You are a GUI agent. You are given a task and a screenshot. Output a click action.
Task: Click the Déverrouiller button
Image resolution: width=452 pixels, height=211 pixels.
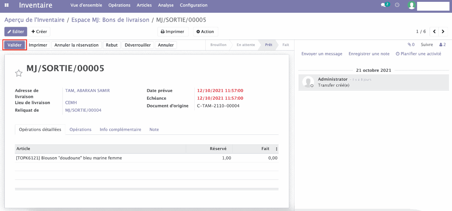pyautogui.click(x=138, y=45)
